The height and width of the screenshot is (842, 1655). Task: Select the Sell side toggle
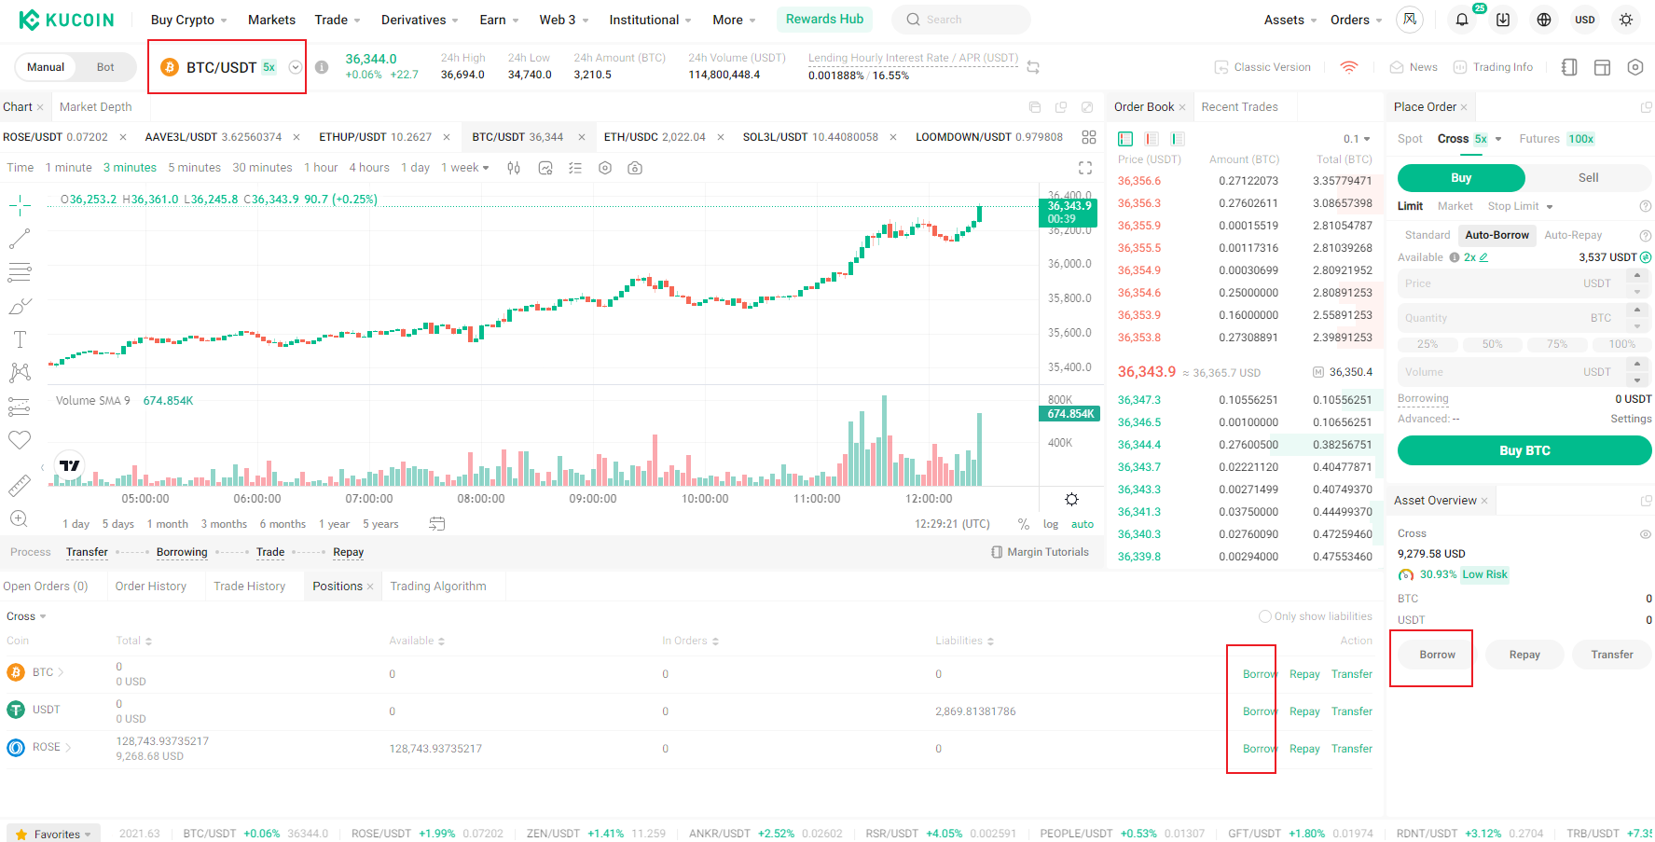click(x=1589, y=178)
